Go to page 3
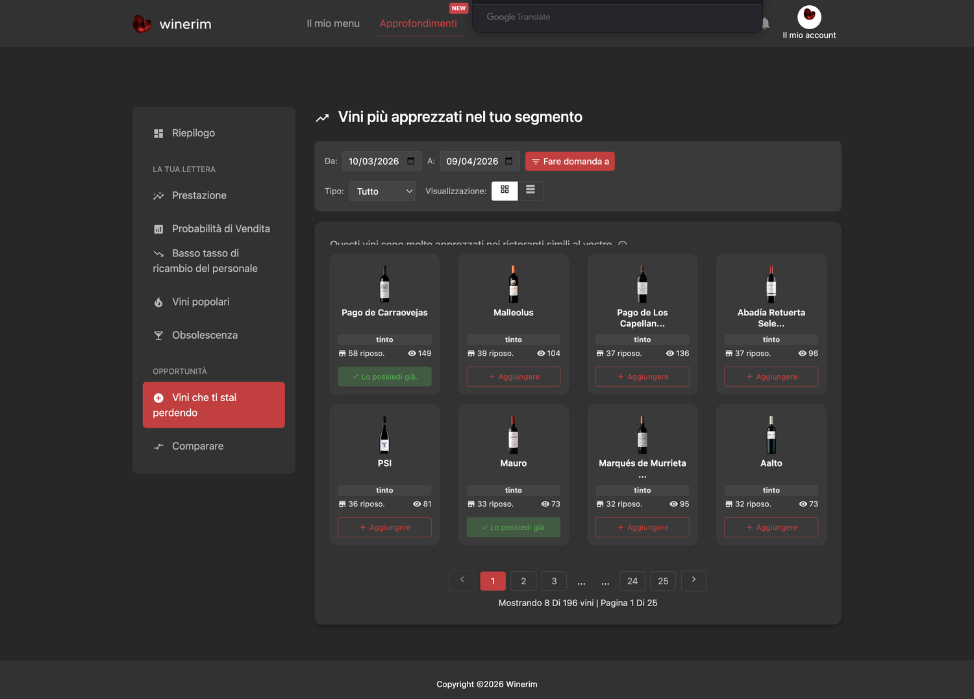 (554, 581)
